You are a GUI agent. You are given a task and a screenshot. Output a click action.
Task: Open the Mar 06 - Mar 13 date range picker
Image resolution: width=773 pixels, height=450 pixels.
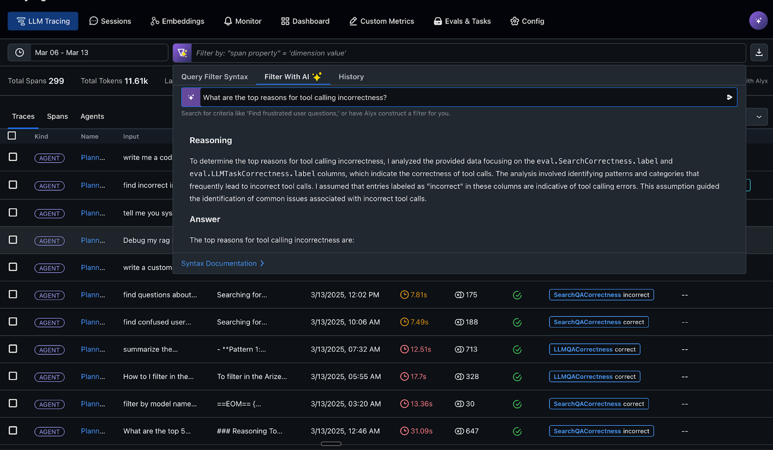tap(88, 53)
